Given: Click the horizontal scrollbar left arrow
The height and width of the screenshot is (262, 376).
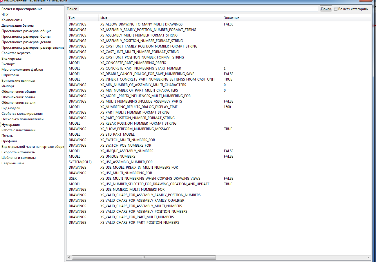Looking at the screenshot, I should [69, 257].
